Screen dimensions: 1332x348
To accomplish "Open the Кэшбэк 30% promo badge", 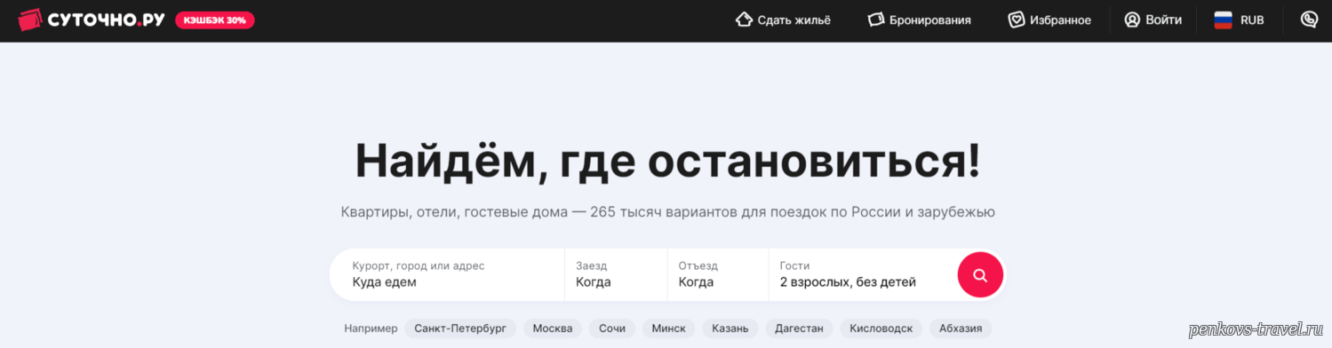I will [x=215, y=20].
